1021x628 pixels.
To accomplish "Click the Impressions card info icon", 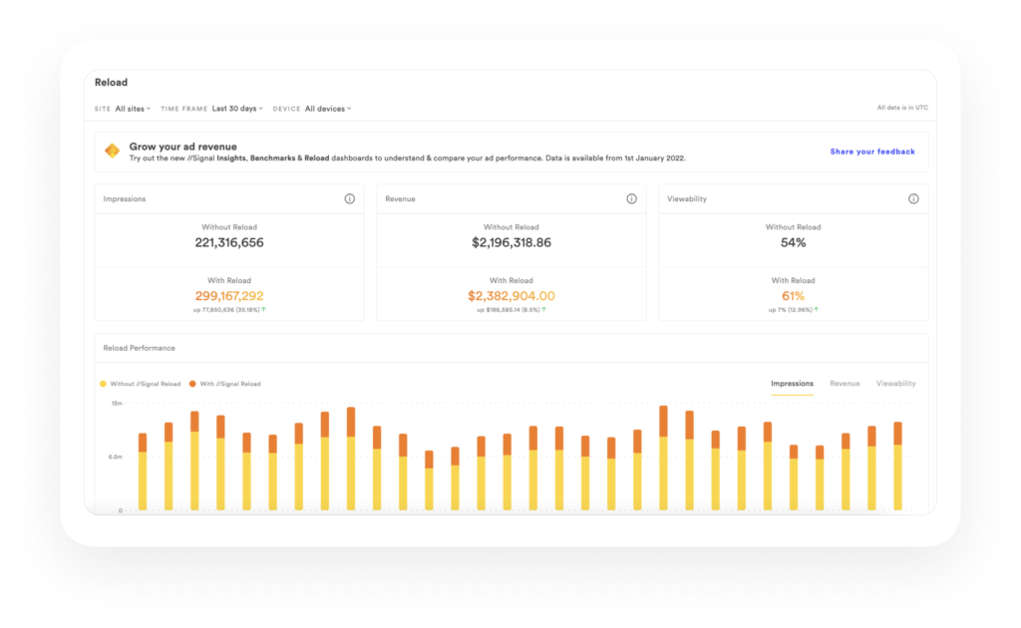I will point(349,199).
